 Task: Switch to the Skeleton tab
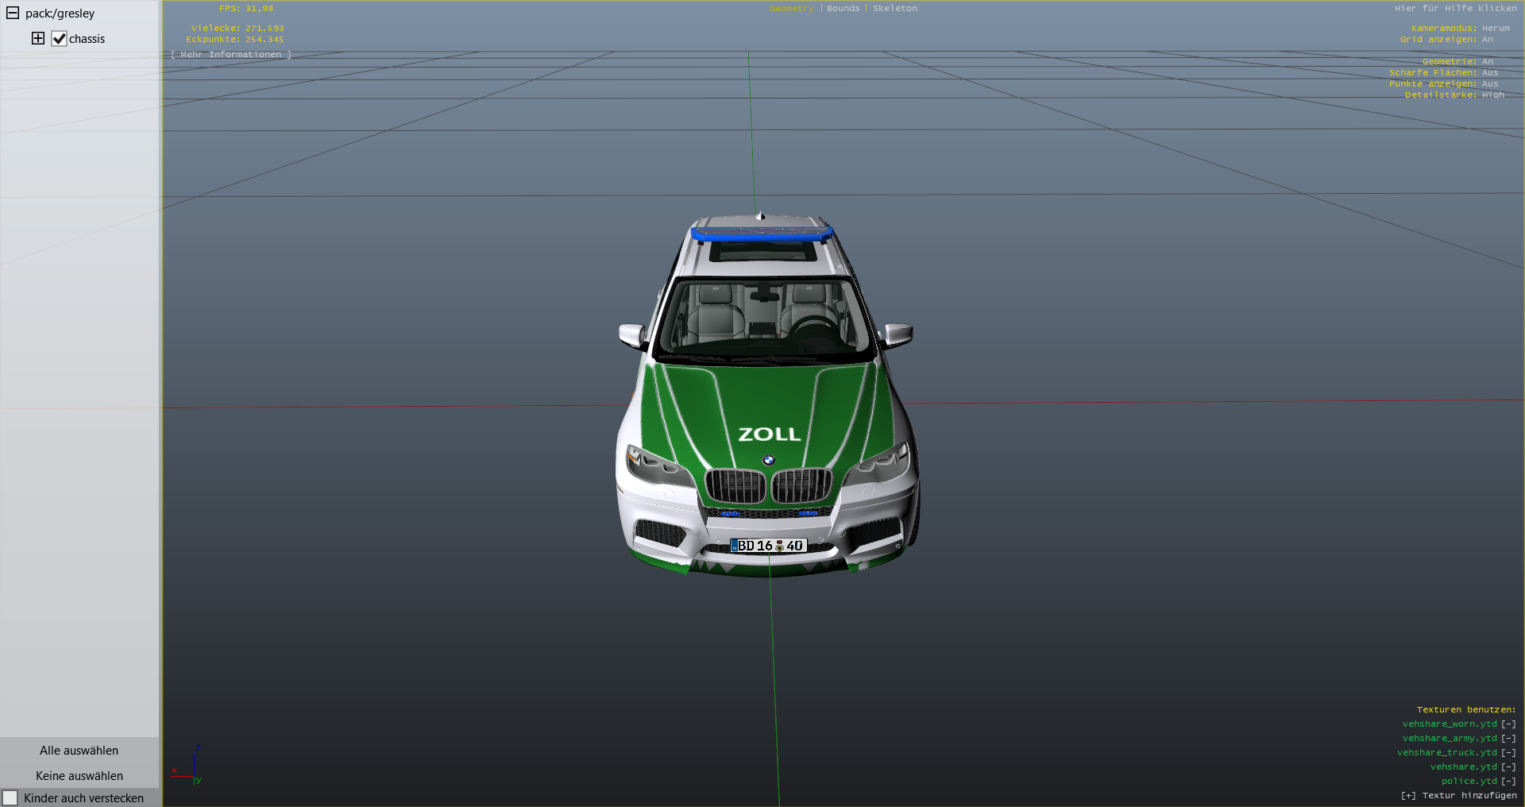click(895, 8)
